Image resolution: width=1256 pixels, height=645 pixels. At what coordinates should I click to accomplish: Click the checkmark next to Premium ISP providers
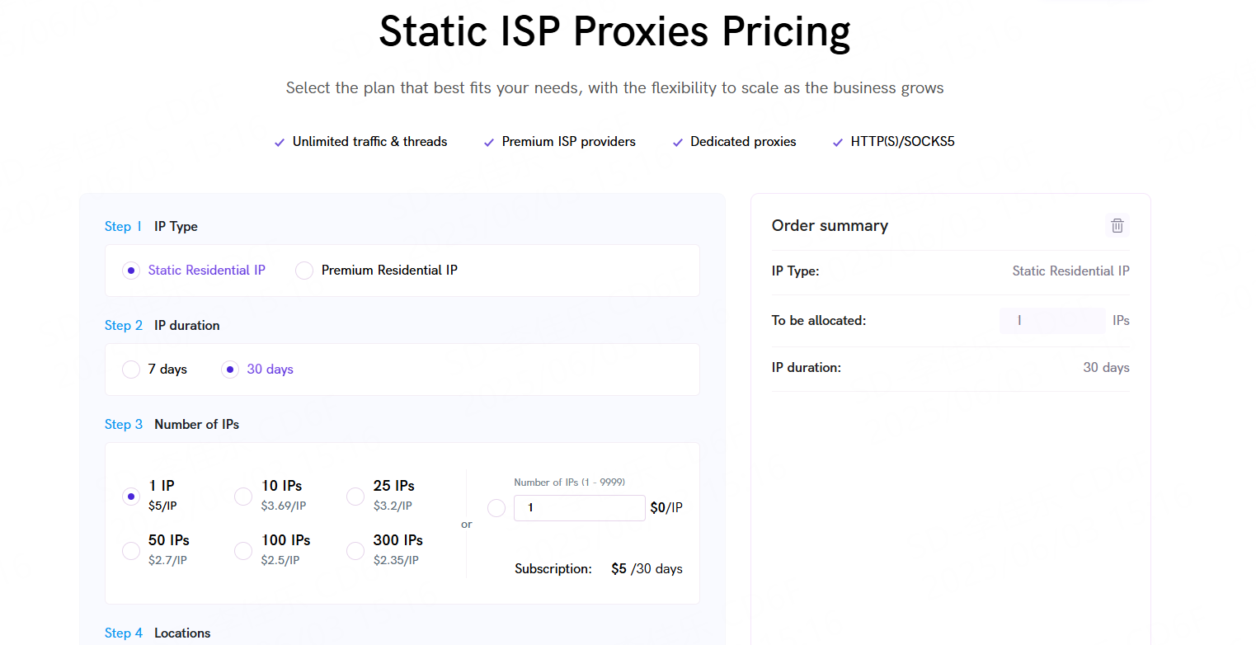coord(489,143)
